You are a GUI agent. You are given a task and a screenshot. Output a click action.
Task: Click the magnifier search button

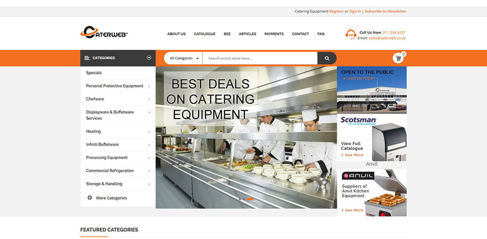327,58
